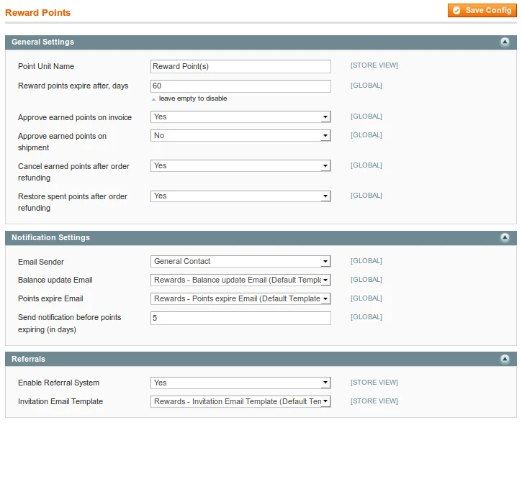Click 'Cancel earned points after order refunding' label
Image resolution: width=522 pixels, height=489 pixels.
[73, 172]
